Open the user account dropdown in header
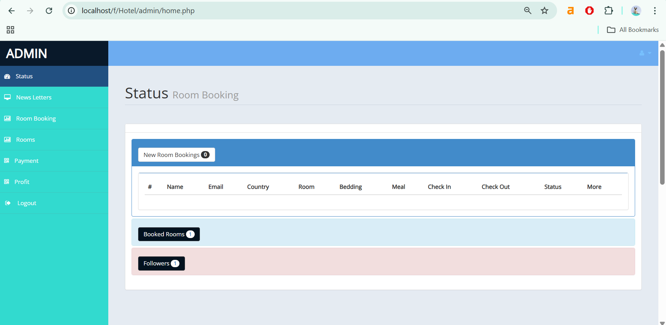The image size is (666, 325). [x=645, y=53]
